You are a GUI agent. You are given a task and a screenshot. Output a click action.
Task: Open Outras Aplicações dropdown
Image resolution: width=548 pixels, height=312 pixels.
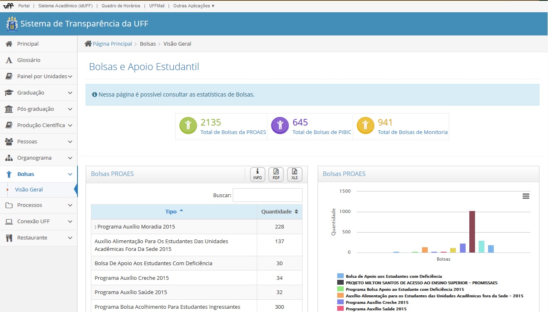194,6
